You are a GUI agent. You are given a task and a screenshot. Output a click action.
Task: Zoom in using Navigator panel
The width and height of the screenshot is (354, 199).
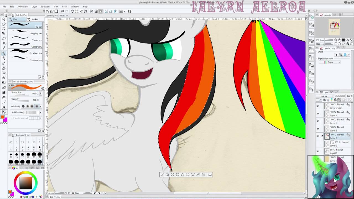click(339, 40)
